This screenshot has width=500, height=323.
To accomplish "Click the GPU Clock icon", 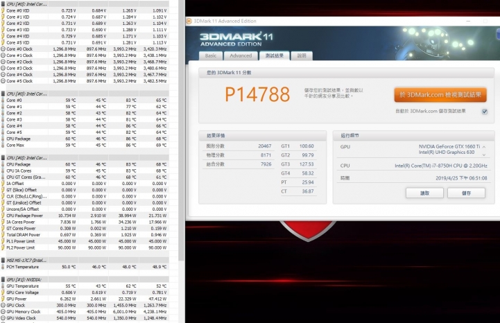I will tap(3, 305).
